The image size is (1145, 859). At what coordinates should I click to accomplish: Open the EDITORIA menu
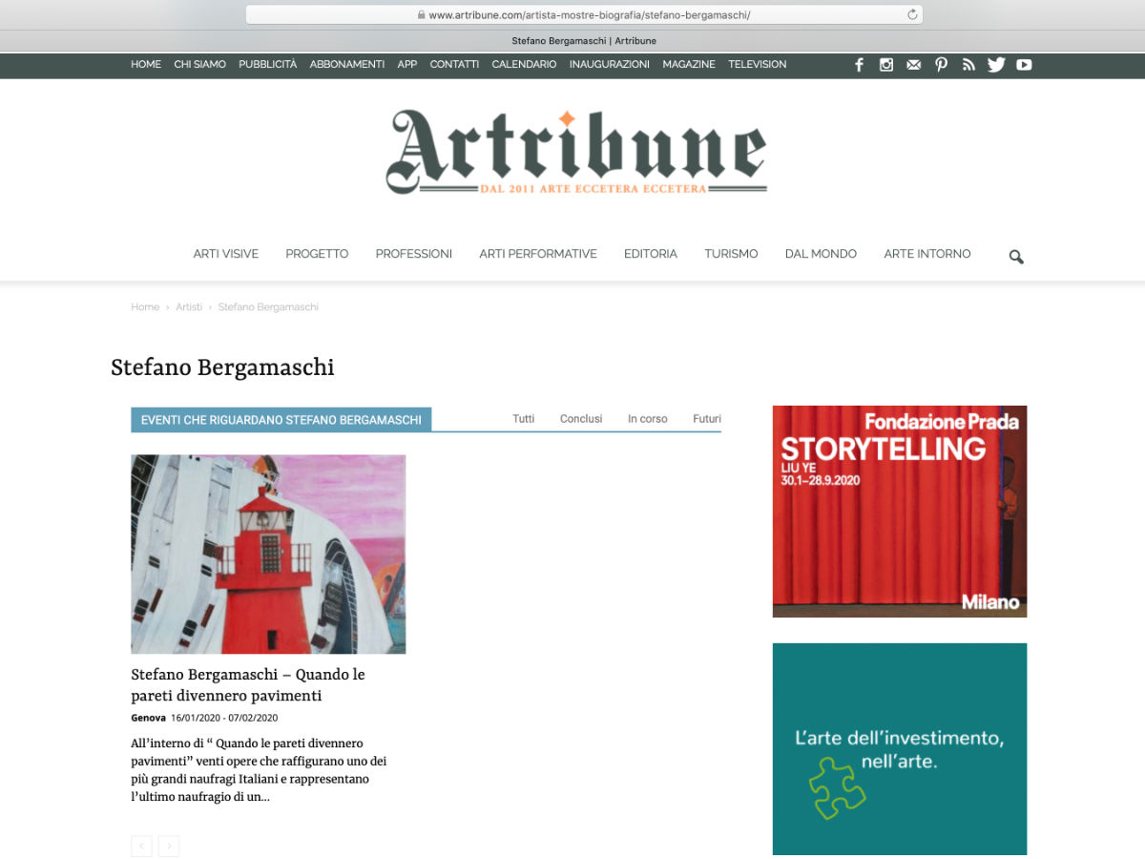(651, 254)
